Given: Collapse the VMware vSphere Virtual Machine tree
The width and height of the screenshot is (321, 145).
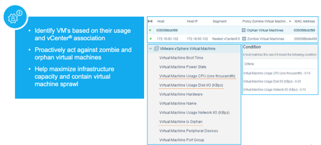Looking at the screenshot, I should (x=151, y=49).
